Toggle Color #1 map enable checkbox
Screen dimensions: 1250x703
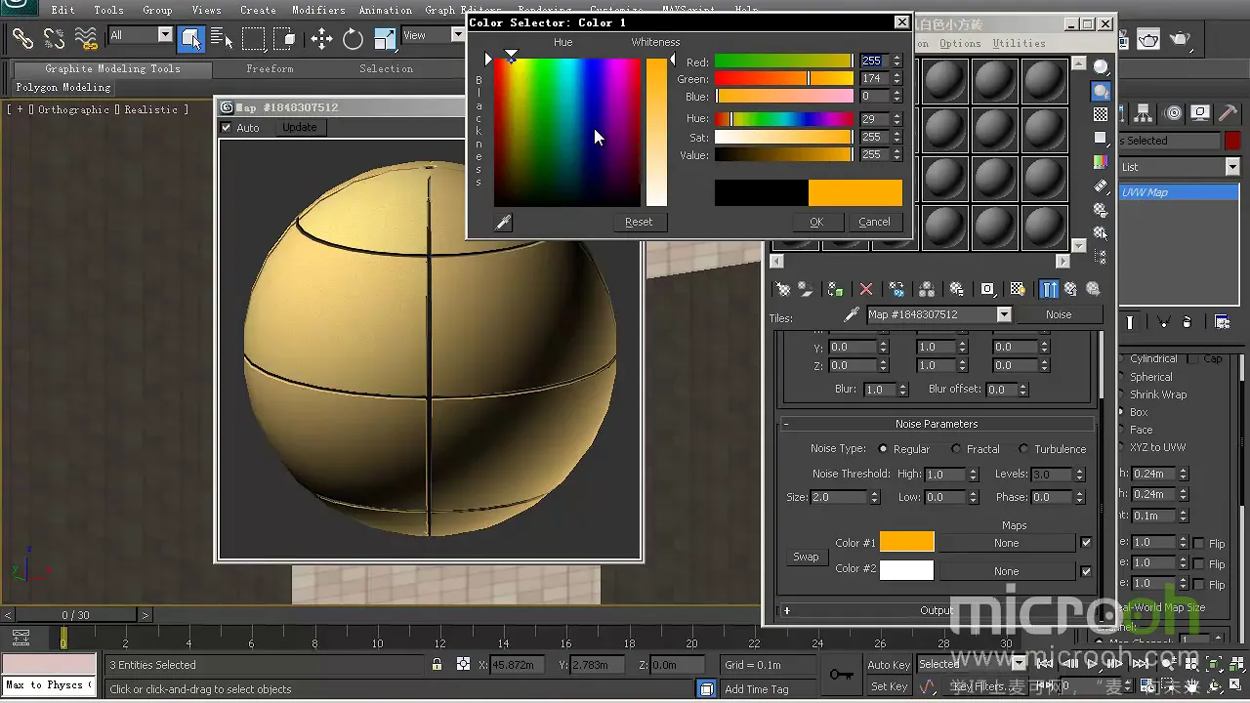1086,543
